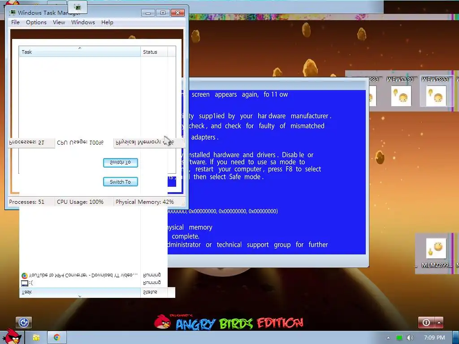The height and width of the screenshot is (344, 459).
Task: Open the volume speaker tray icon
Action: point(410,338)
